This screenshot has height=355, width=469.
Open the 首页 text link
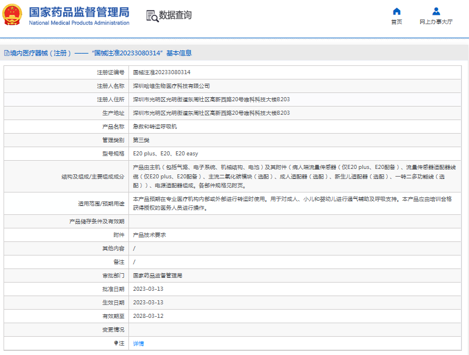tap(397, 22)
